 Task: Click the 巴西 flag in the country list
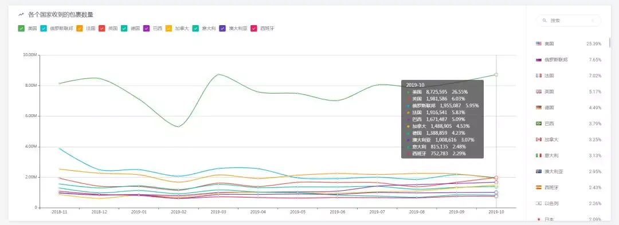pyautogui.click(x=538, y=123)
